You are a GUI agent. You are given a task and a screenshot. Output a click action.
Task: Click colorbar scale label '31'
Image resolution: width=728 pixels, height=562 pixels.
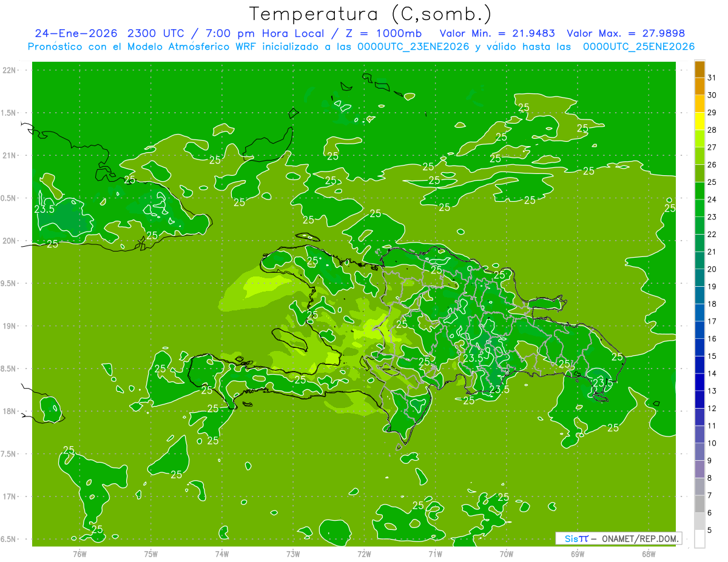[712, 78]
